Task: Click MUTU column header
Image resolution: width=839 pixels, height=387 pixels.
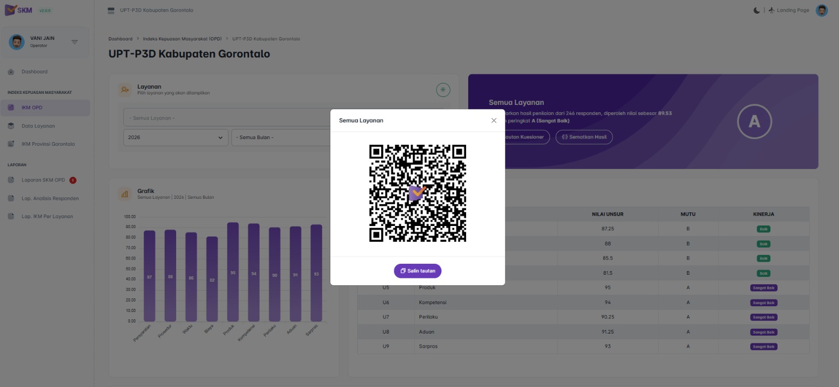Action: coord(688,214)
